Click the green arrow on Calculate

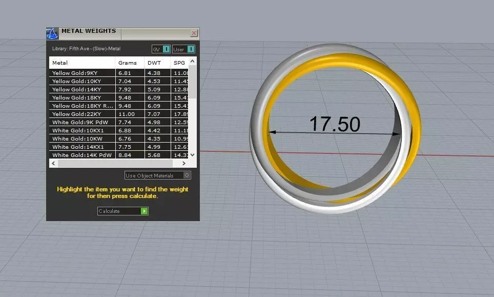[145, 211]
